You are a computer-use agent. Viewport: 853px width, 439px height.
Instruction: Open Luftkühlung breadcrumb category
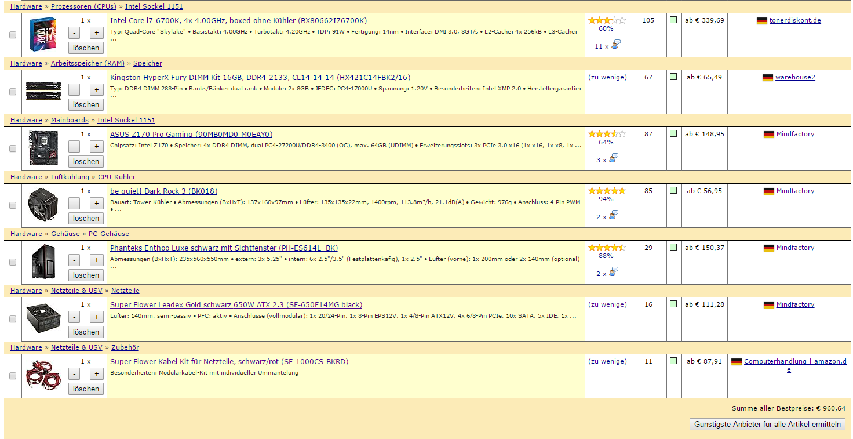tap(70, 177)
